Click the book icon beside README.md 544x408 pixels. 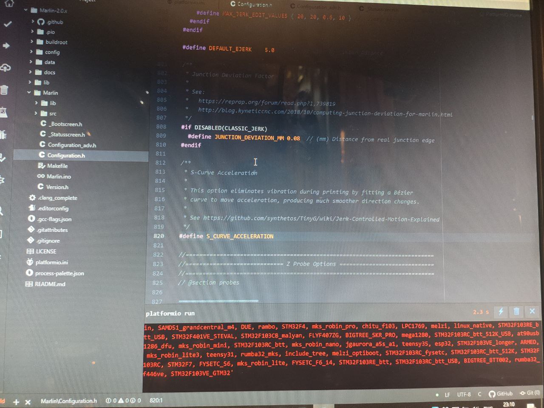click(29, 284)
